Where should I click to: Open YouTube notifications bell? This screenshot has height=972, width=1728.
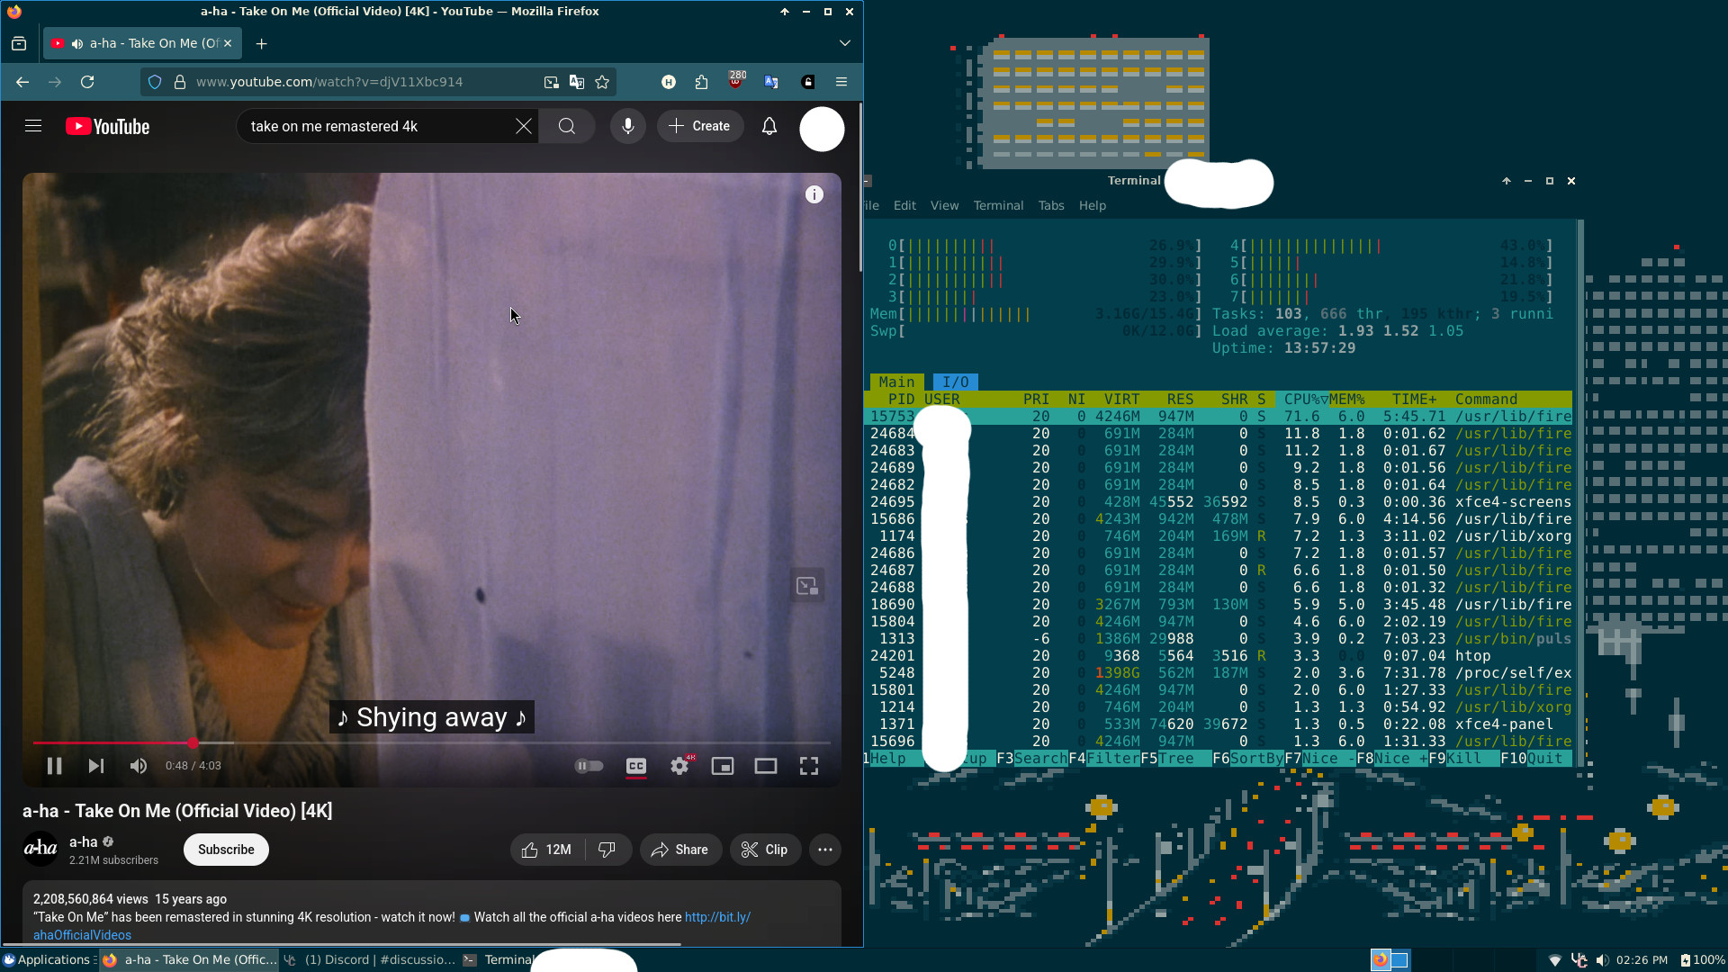coord(769,126)
